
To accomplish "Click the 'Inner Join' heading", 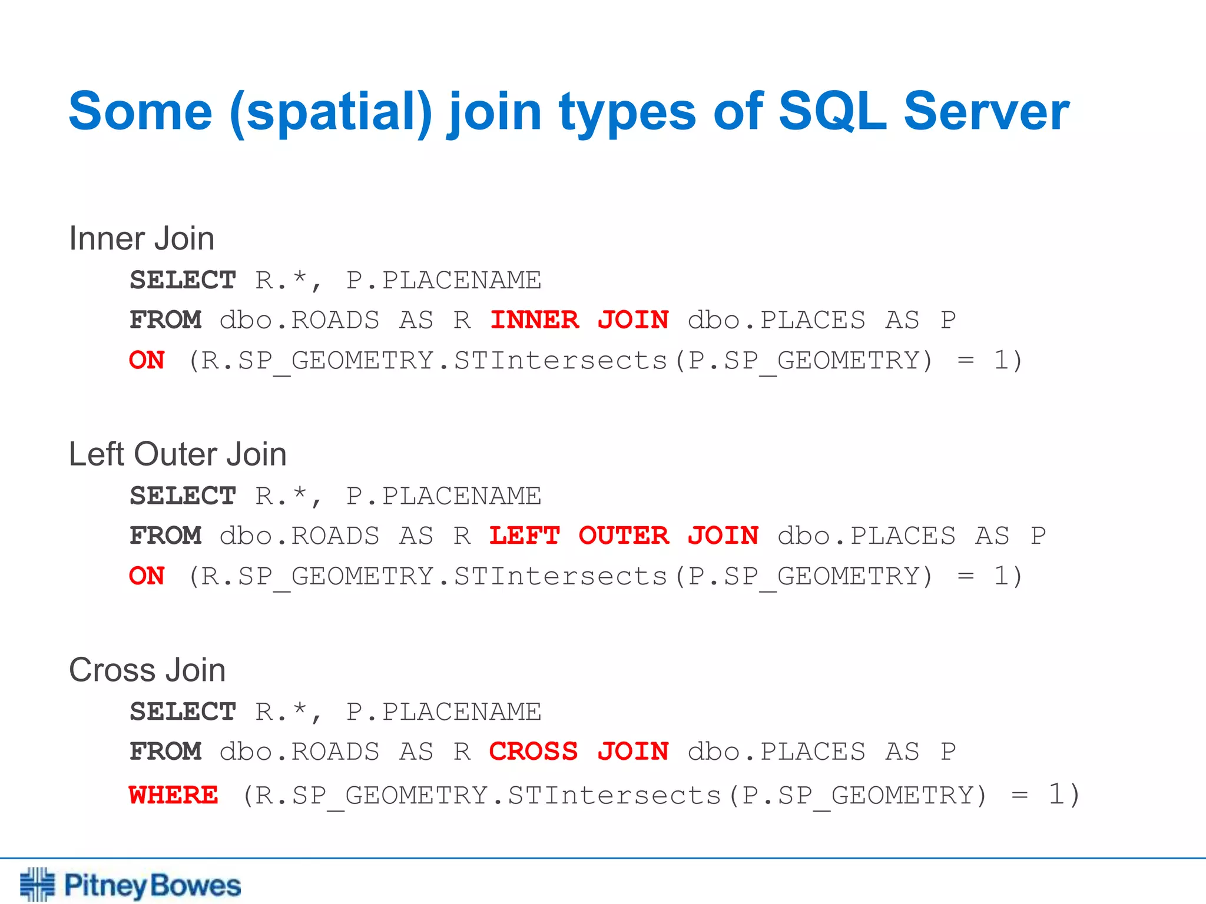I will pyautogui.click(x=142, y=238).
